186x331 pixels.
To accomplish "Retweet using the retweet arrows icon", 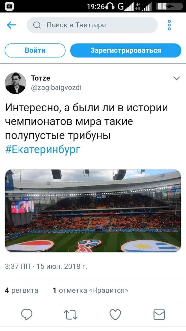I will tap(71, 315).
